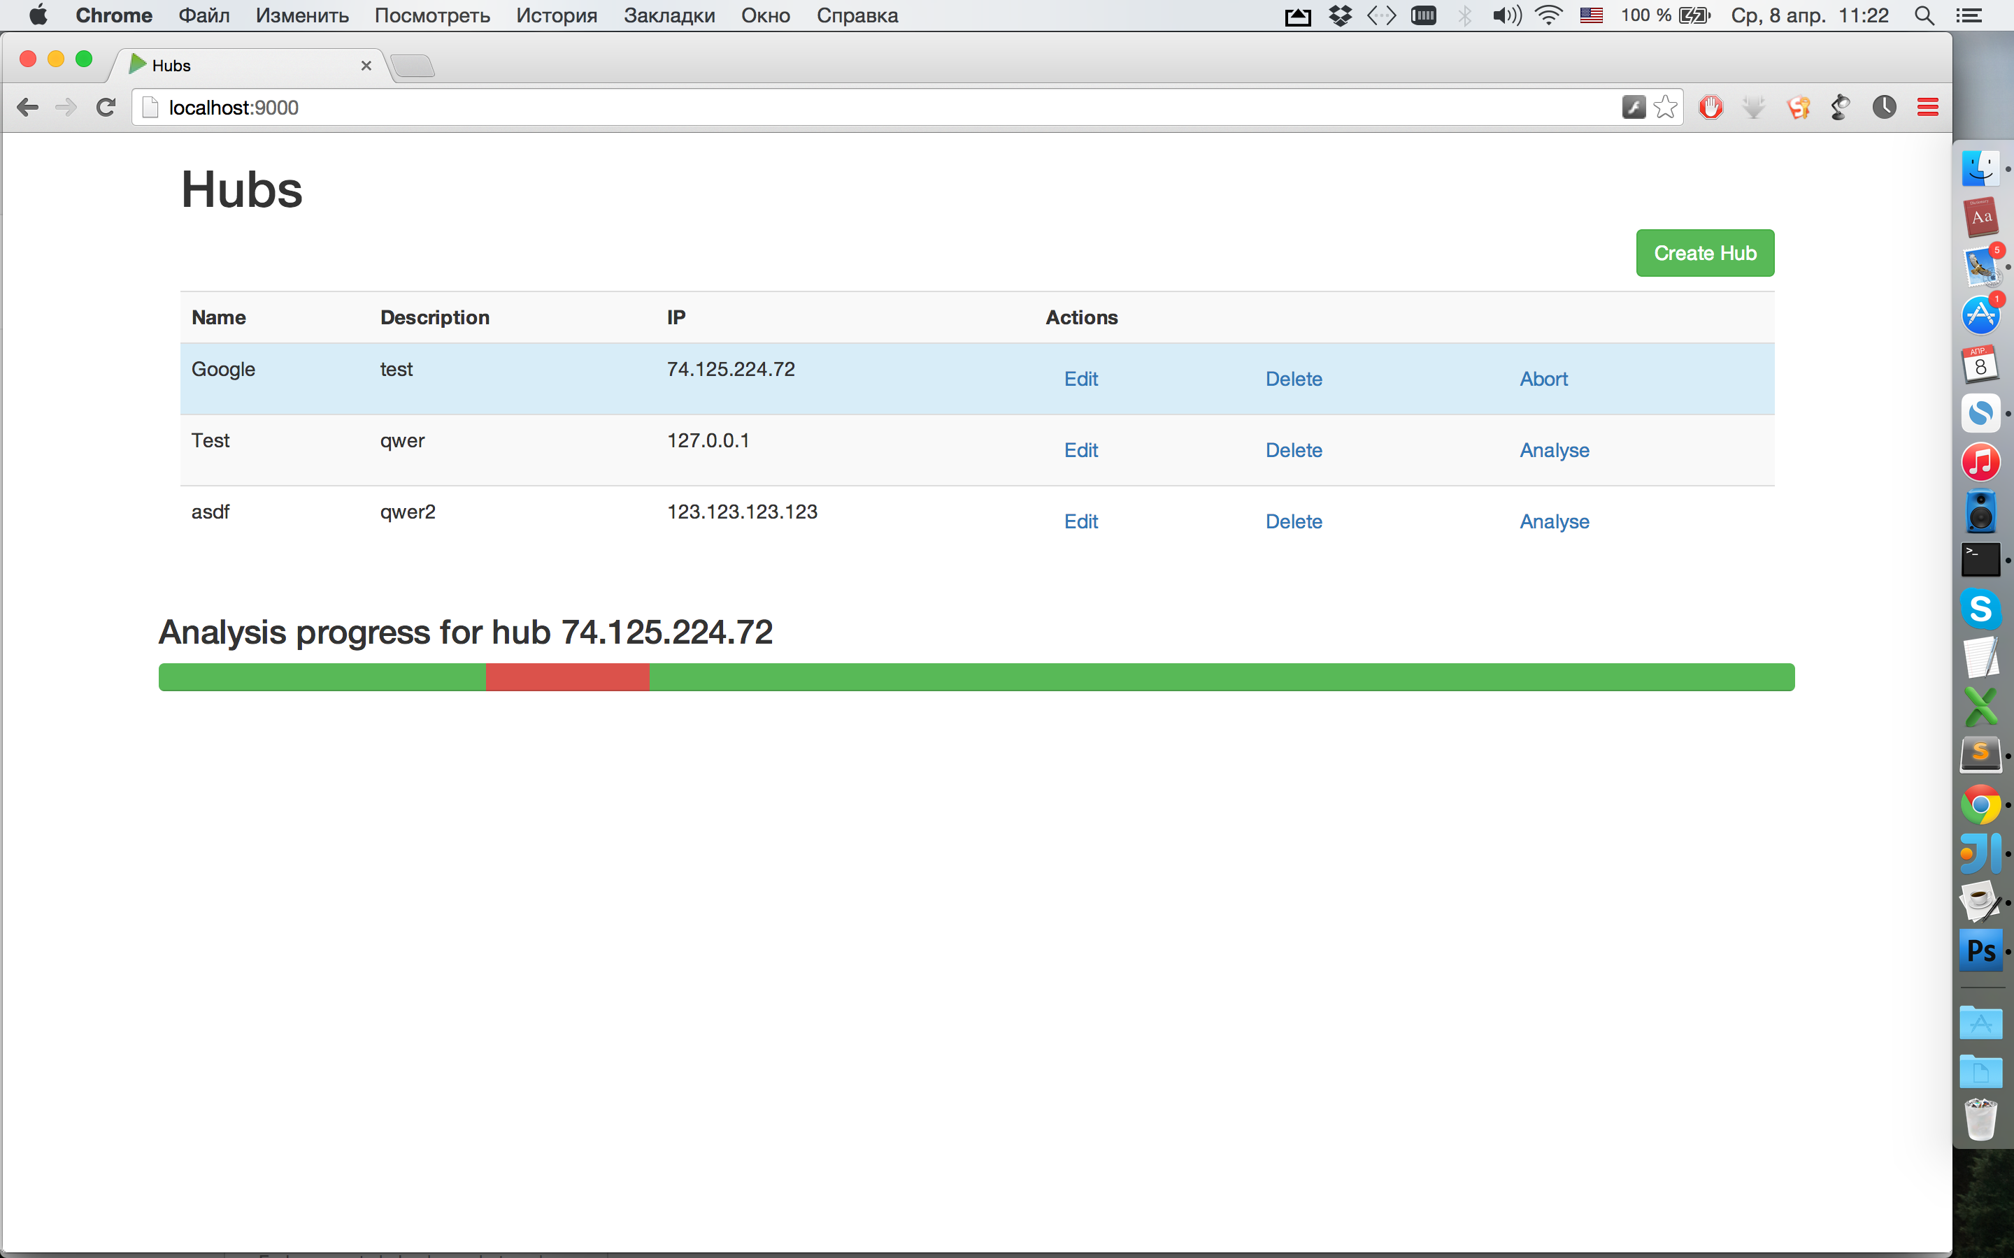Screen dimensions: 2014x1258
Task: Bookmark page with the star icon
Action: coord(1665,108)
